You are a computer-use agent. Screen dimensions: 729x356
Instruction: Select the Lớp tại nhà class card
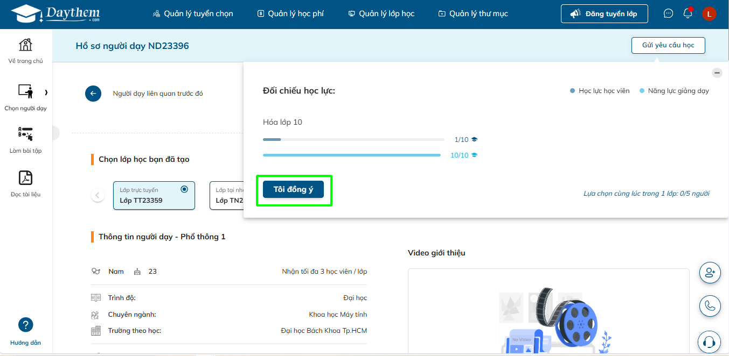coord(226,196)
